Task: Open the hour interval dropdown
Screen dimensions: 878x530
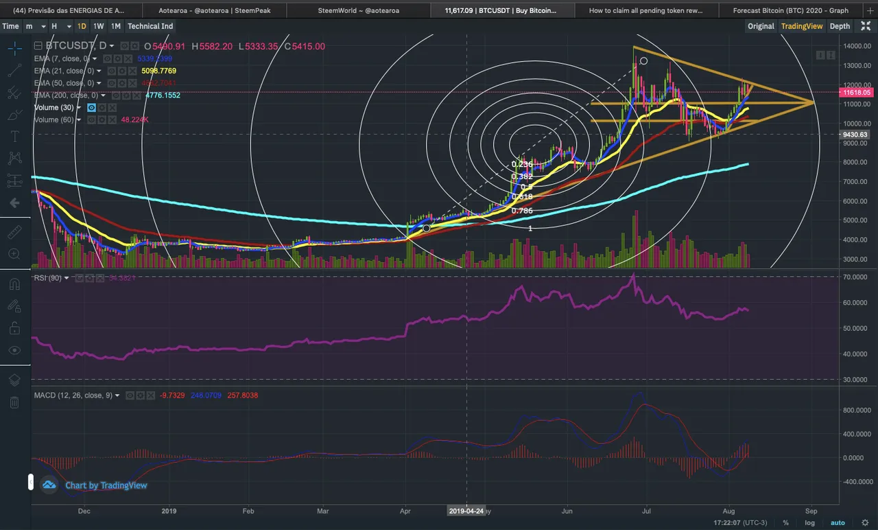Action: pyautogui.click(x=58, y=26)
